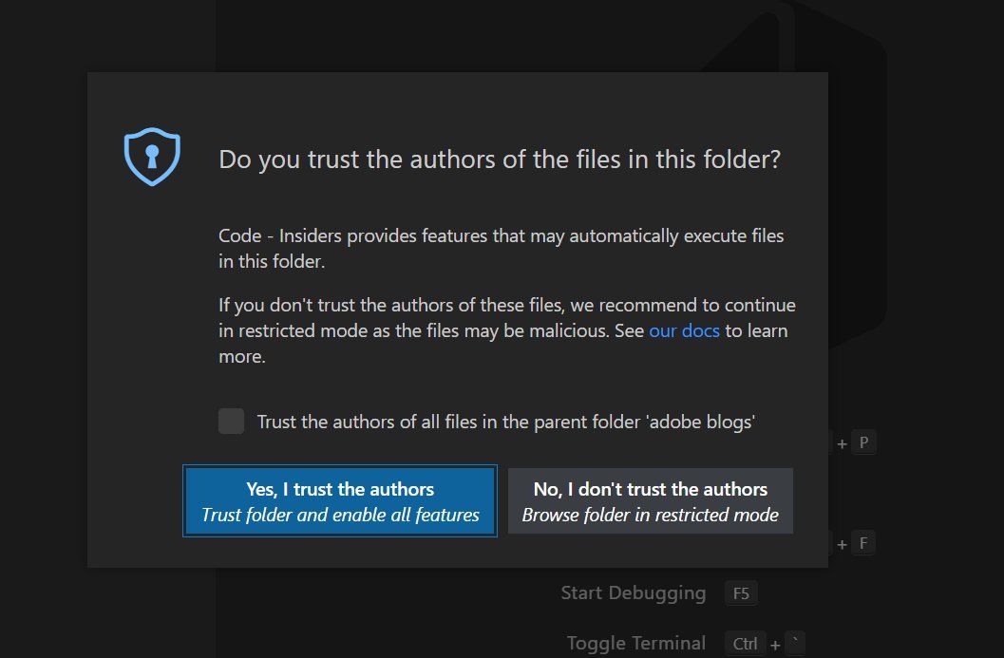This screenshot has width=1004, height=658.
Task: Open the 'our docs' link
Action: point(684,331)
